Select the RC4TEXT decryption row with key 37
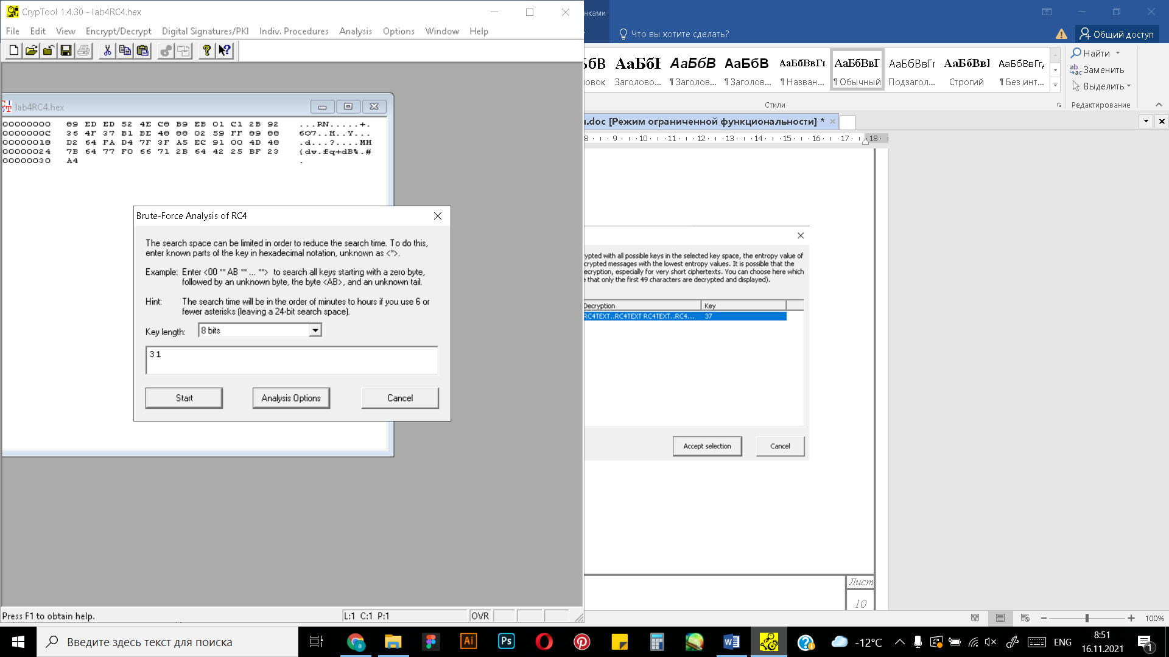The image size is (1169, 657). 684,316
